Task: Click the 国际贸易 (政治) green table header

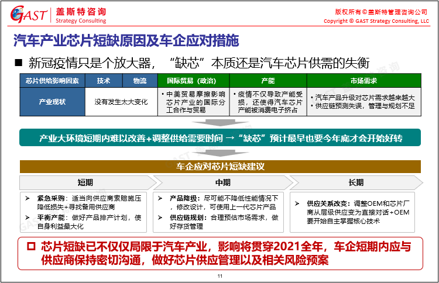Action: (193, 81)
